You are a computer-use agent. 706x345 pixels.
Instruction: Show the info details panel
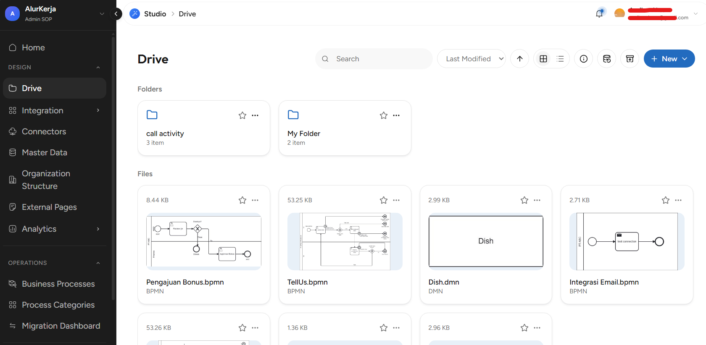[x=584, y=59]
